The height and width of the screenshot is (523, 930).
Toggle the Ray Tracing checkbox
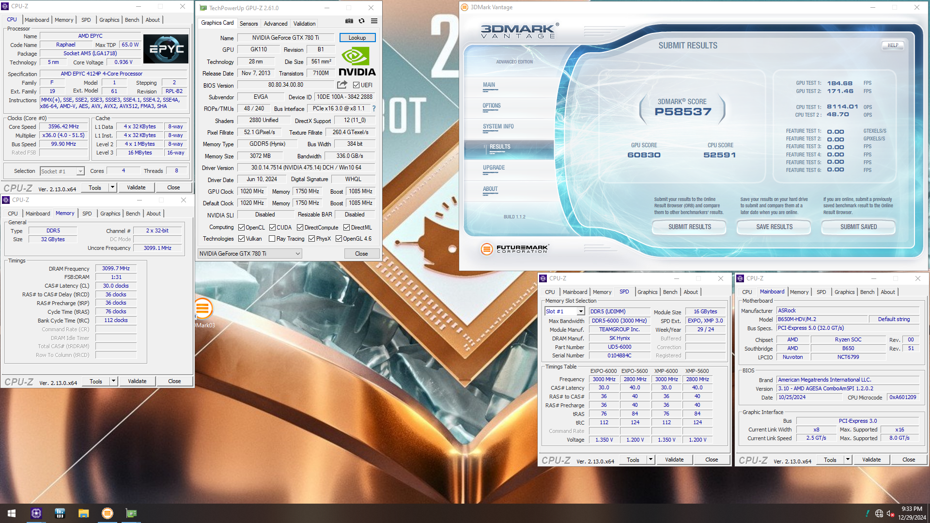click(x=272, y=239)
